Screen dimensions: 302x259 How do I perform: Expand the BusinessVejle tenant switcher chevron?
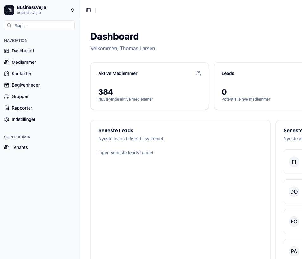pyautogui.click(x=72, y=10)
